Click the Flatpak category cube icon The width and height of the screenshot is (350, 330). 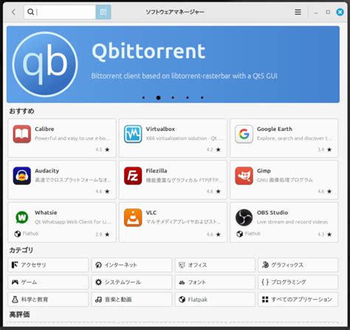tap(182, 300)
